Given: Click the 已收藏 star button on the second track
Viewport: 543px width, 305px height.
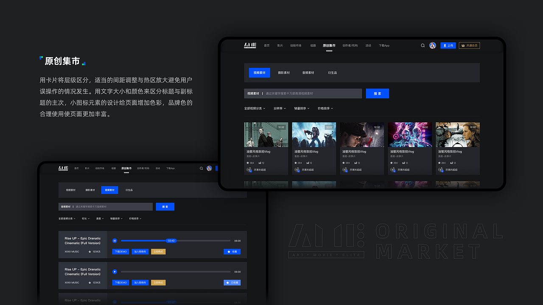Looking at the screenshot, I should (232, 283).
